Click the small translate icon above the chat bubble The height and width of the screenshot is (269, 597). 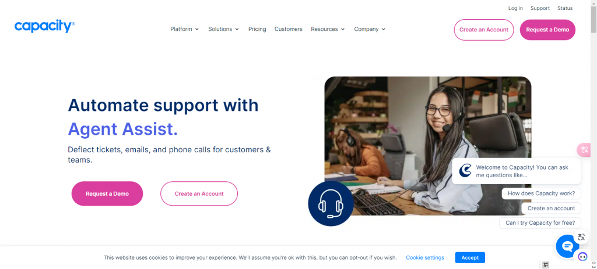[581, 237]
